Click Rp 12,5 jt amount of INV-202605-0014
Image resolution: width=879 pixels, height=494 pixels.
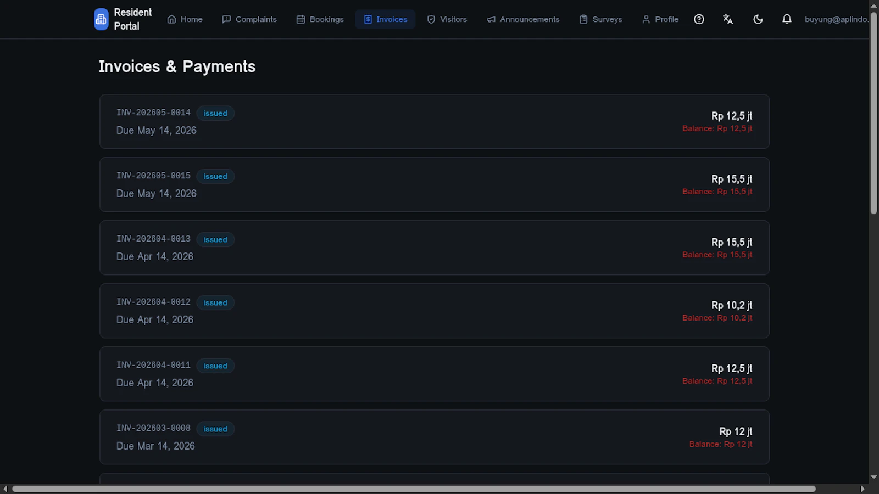(732, 116)
